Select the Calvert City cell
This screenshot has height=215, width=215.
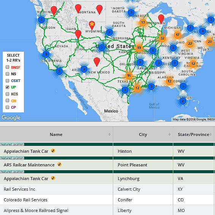point(143,189)
